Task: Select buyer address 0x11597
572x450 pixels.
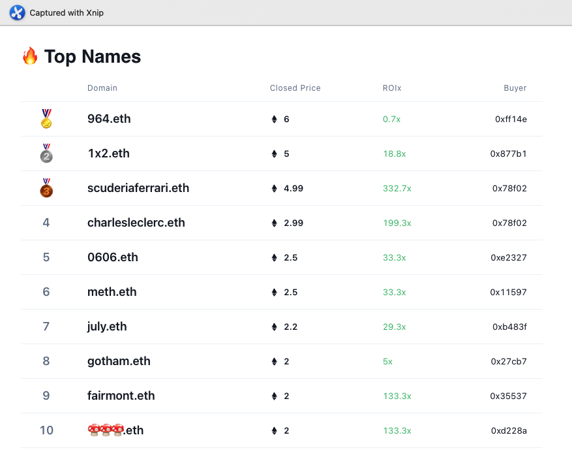Action: [x=509, y=292]
